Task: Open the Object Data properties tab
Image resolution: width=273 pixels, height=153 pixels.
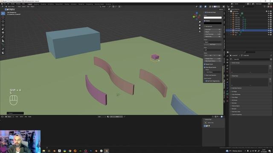Action: (x=227, y=94)
